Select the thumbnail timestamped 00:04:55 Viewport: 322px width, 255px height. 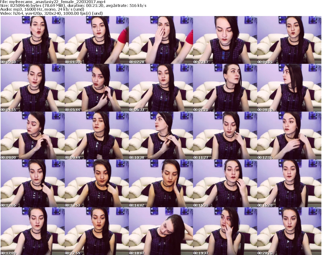tap(33, 88)
